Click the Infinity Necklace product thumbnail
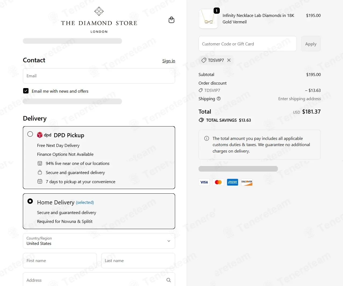Screen dimensions: 343x286 208,19
